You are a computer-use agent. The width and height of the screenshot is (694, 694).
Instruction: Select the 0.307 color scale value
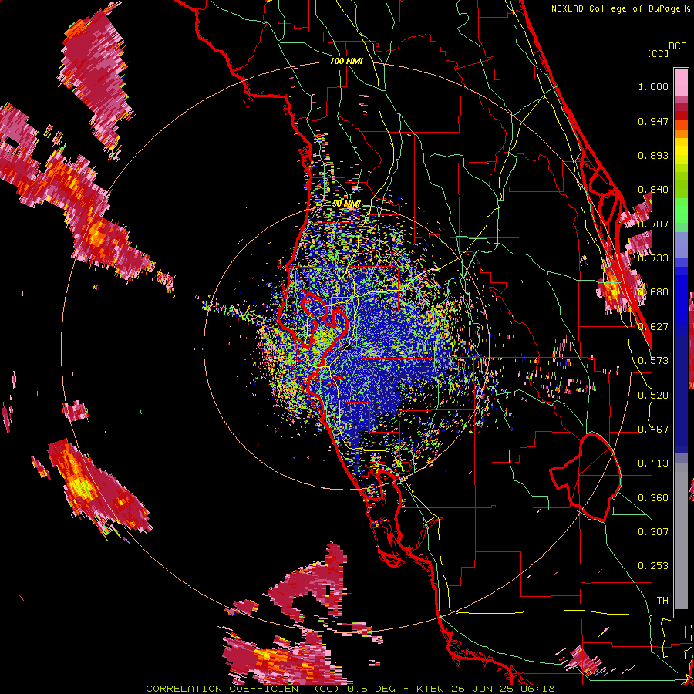(653, 532)
